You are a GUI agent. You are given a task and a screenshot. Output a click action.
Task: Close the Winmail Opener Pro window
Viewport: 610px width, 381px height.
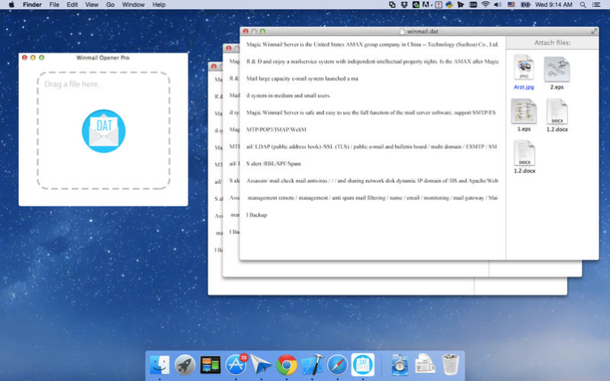[24, 57]
